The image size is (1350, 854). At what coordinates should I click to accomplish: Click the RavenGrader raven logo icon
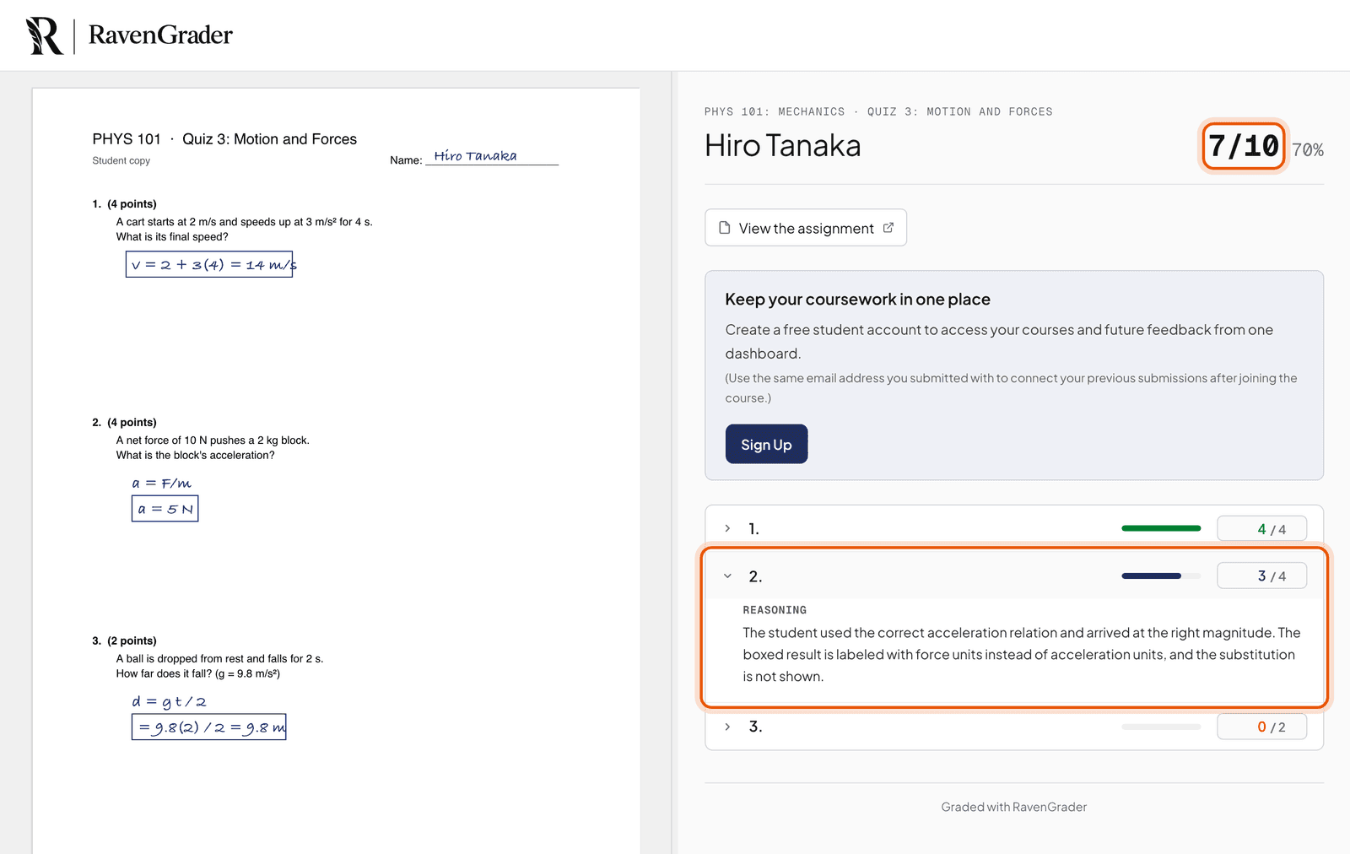pyautogui.click(x=45, y=36)
